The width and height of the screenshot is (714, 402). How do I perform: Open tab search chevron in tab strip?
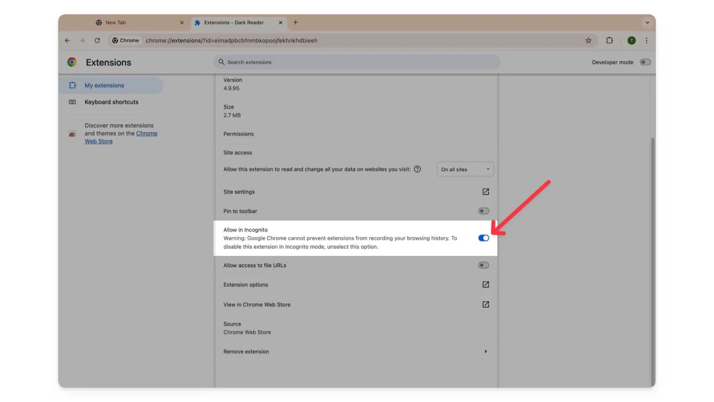tap(647, 22)
